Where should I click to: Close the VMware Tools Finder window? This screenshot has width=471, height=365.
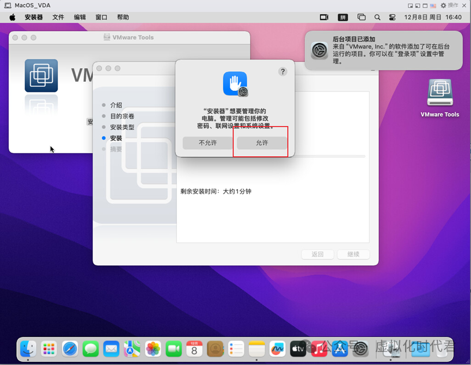pyautogui.click(x=15, y=38)
